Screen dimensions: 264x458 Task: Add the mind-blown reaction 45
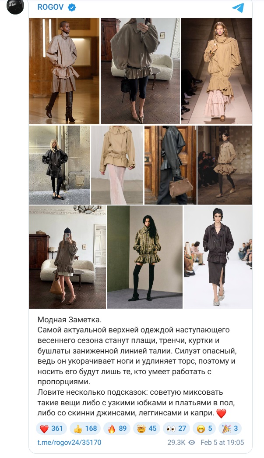pyautogui.click(x=147, y=429)
